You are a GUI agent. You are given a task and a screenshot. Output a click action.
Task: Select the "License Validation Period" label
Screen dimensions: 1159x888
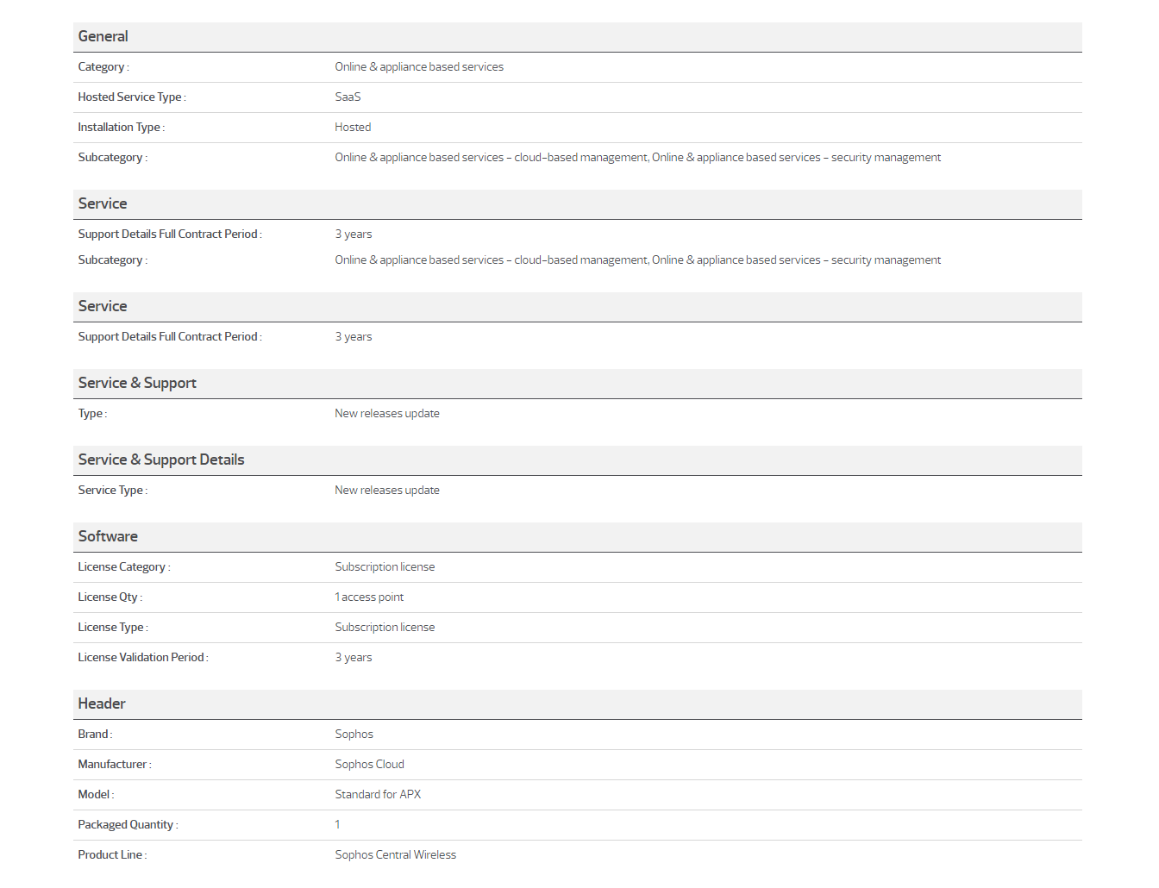pos(141,658)
